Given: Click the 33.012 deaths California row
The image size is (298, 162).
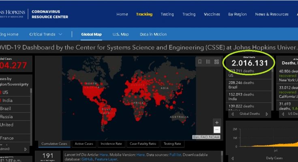Looking at the screenshot, I should click(x=288, y=92).
